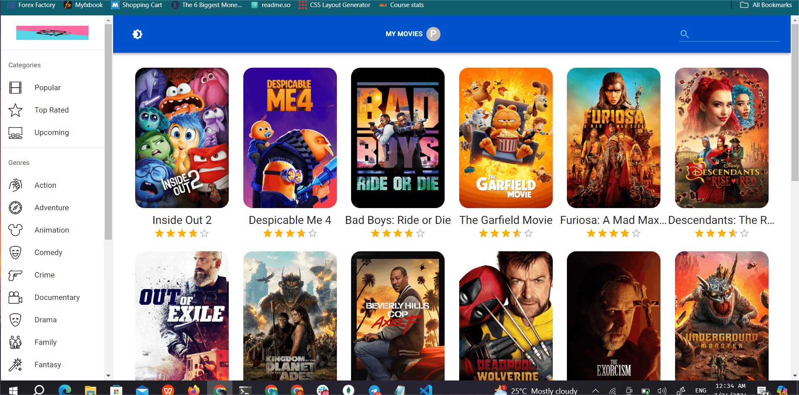Click the search magnifier icon
The image size is (799, 395).
tap(684, 34)
